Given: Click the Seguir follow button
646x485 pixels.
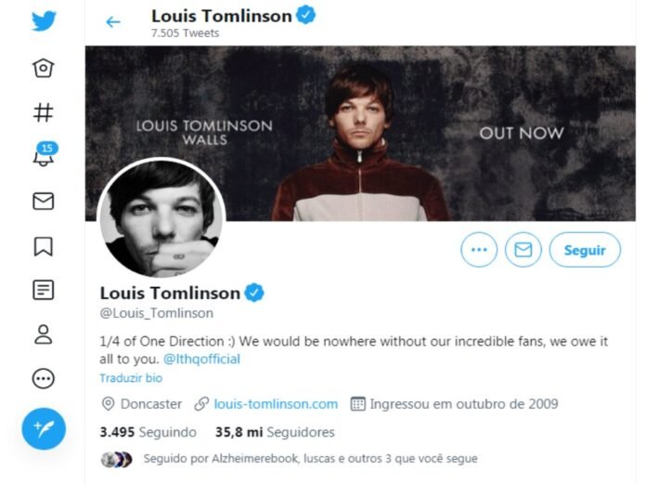Looking at the screenshot, I should point(585,250).
